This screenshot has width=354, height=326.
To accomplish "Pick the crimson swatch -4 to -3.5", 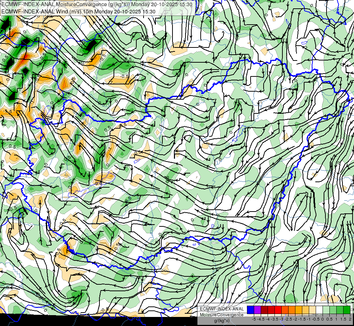I will [x=271, y=310].
